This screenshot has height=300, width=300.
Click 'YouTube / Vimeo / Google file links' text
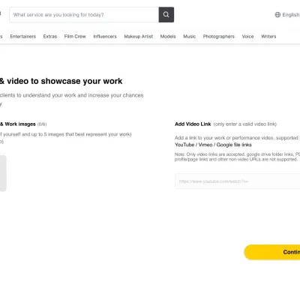pos(213,145)
